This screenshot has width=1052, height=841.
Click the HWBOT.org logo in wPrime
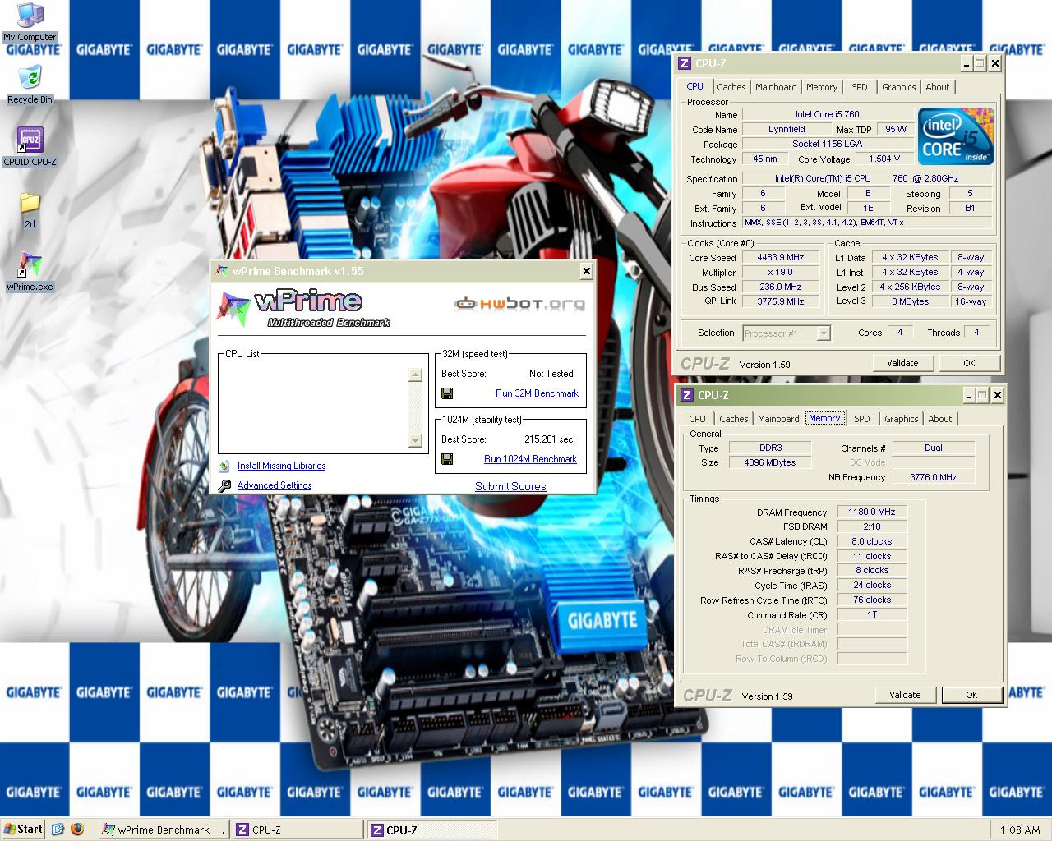pyautogui.click(x=520, y=304)
